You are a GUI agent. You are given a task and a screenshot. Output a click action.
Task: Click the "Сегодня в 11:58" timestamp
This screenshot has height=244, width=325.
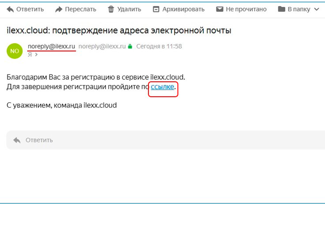coord(159,46)
